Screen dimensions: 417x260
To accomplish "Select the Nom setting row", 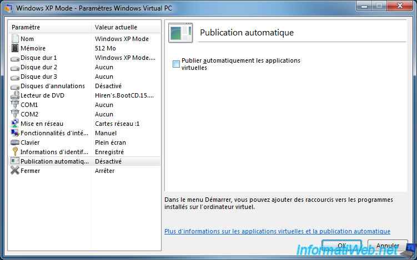I will pyautogui.click(x=84, y=39).
